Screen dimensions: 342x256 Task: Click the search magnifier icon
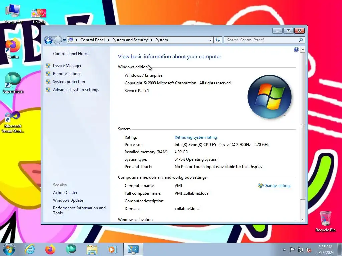(x=301, y=40)
